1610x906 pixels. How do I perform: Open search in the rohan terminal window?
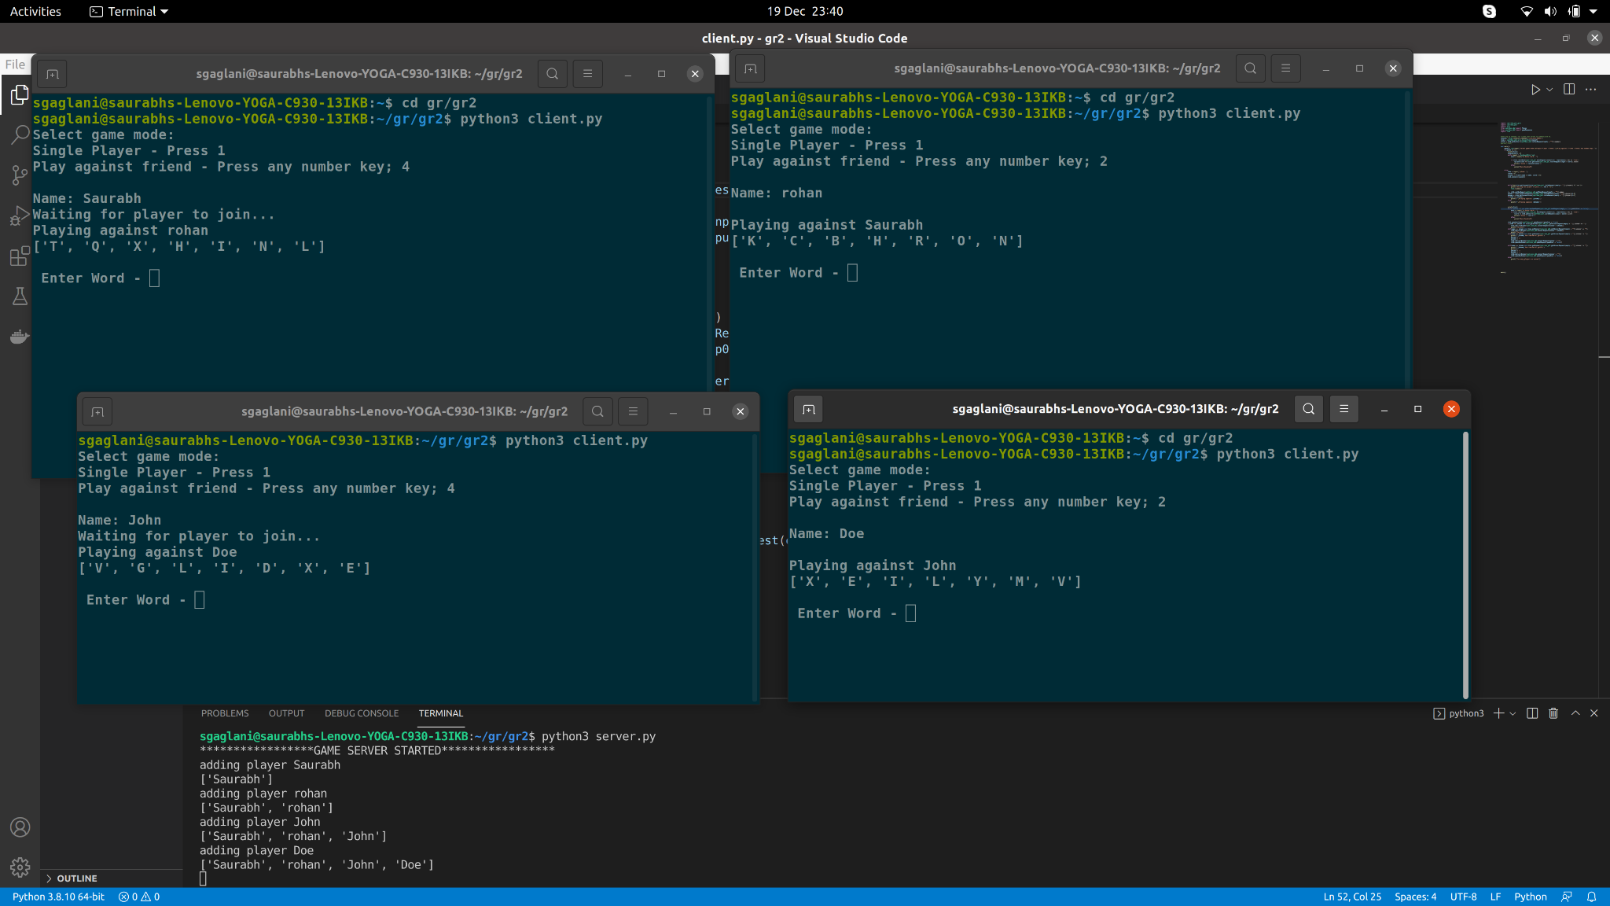1251,68
